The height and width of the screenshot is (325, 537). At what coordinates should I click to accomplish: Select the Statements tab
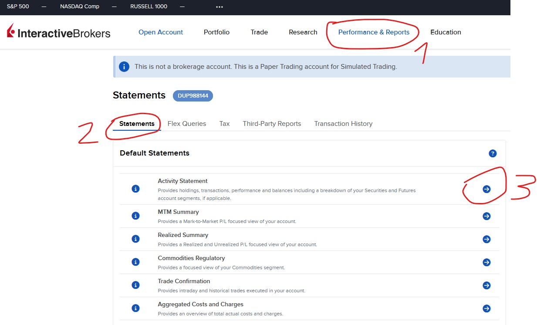tap(137, 124)
